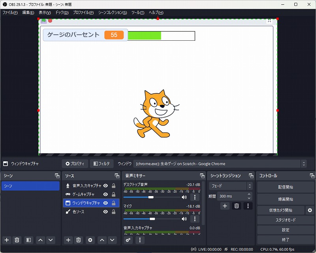The width and height of the screenshot is (316, 253).
Task: Mute デスクトップ音声 speaker icon
Action: point(184,197)
